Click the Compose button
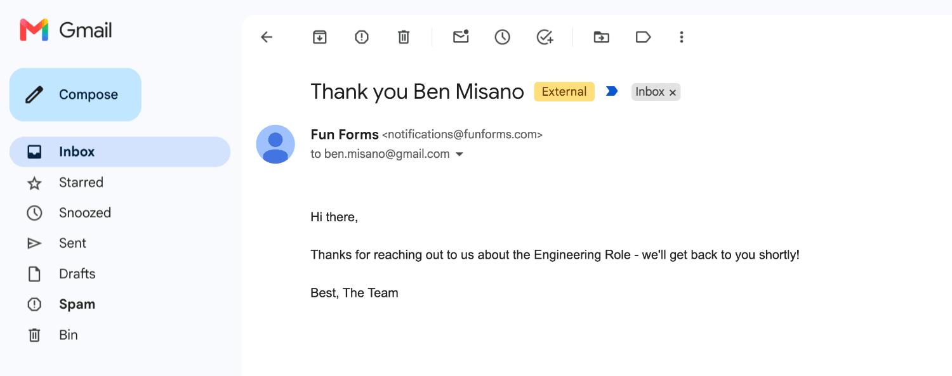 (x=76, y=94)
